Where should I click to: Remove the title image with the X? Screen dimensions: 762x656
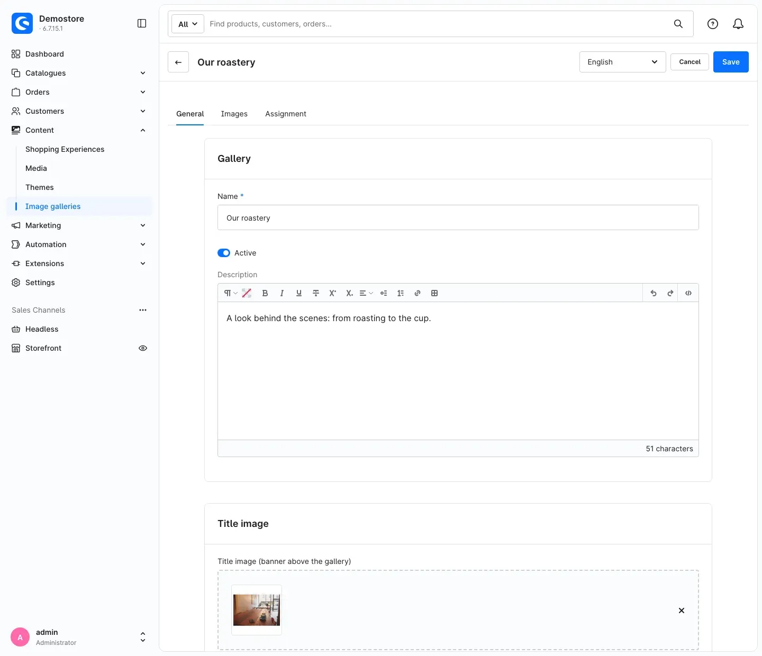click(682, 611)
